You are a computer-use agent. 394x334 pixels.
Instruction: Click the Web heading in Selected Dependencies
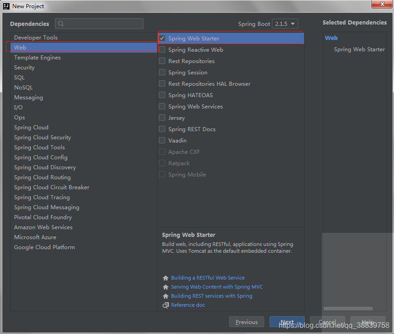coord(331,38)
